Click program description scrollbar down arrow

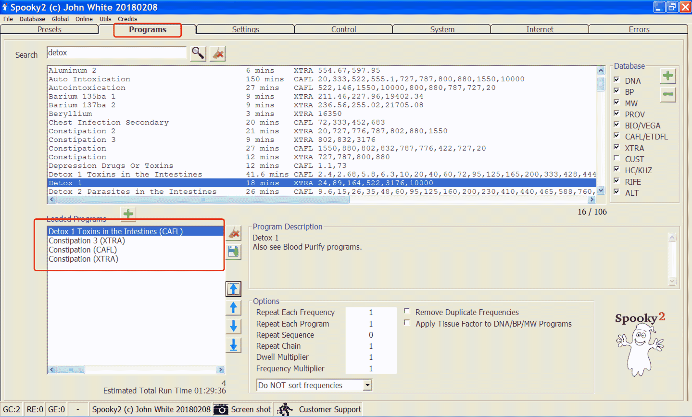[x=672, y=281]
